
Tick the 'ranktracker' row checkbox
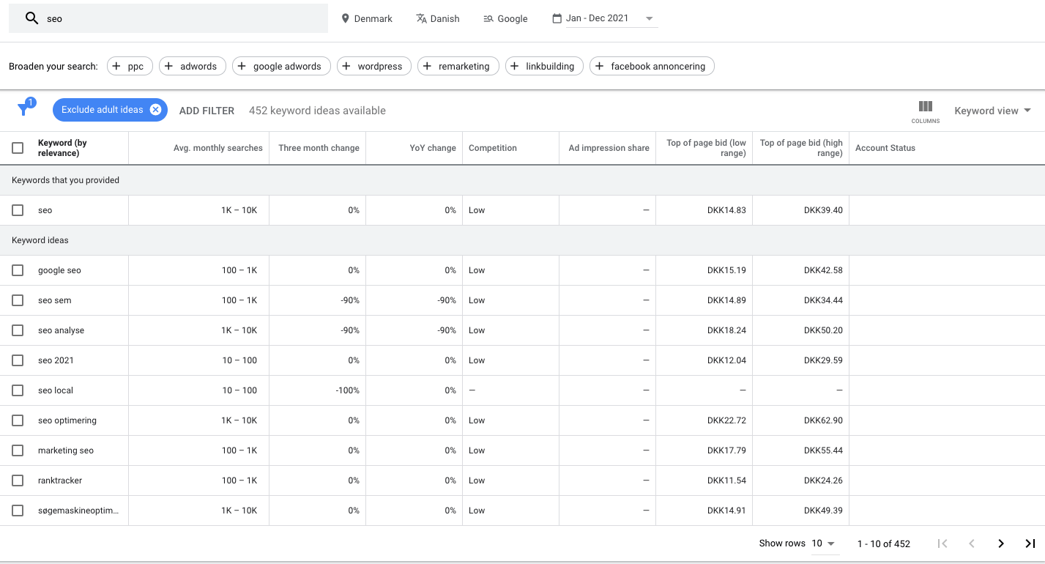pyautogui.click(x=18, y=480)
